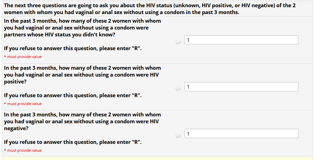Screen dimensions: 316x160
Task: Click the HIV positive partners answer box
Action: (241, 87)
